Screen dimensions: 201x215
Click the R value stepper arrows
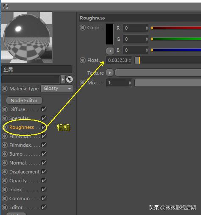pyautogui.click(x=147, y=28)
